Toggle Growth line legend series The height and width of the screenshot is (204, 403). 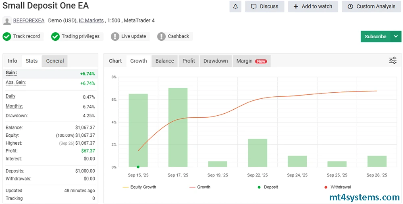tap(199, 187)
